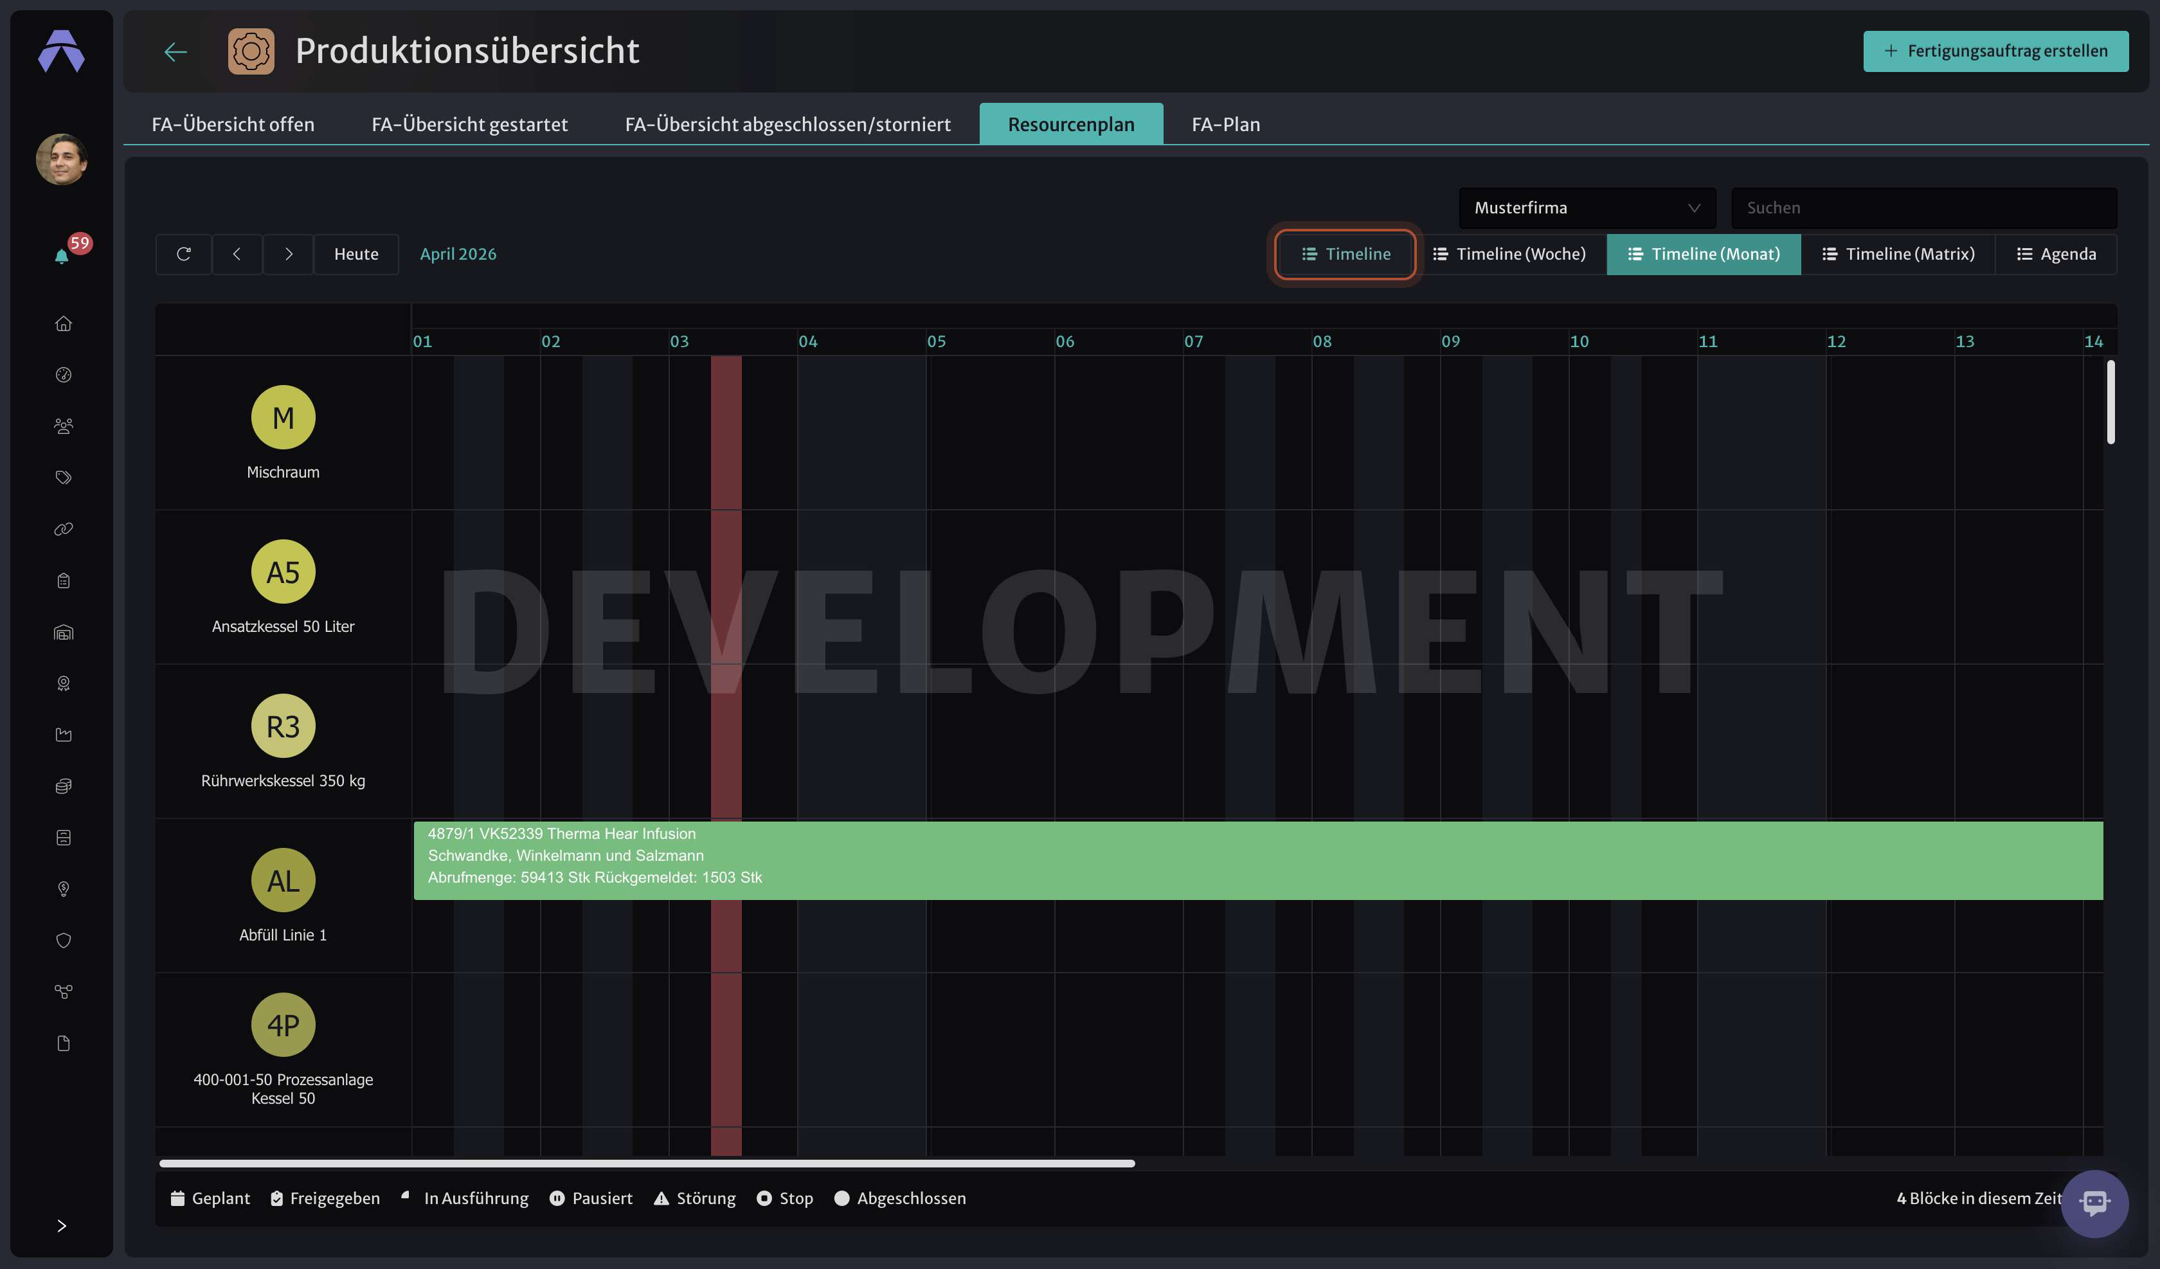Click the In Ausführung legend entry

click(465, 1199)
